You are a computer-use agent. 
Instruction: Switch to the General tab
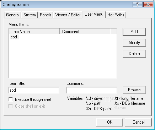pos(13,15)
